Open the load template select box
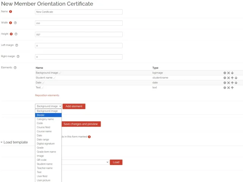243x182 pixels. coord(84,162)
